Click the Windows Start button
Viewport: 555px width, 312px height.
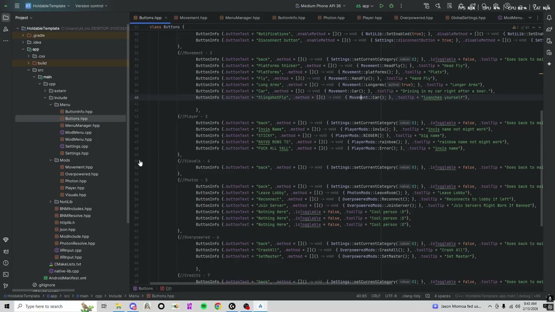pos(7,306)
